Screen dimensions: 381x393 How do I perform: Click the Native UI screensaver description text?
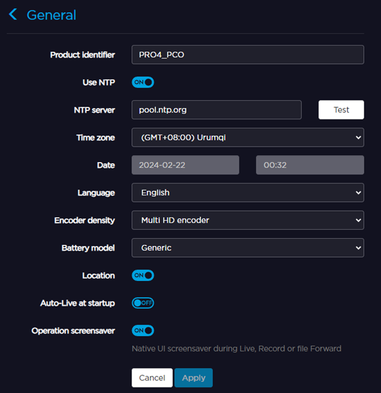(236, 349)
